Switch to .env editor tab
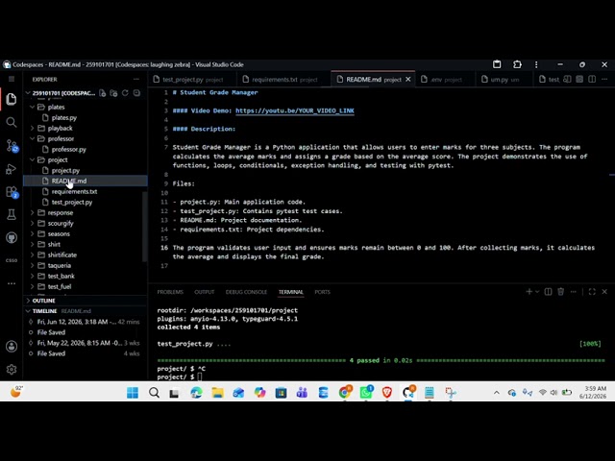 point(445,80)
